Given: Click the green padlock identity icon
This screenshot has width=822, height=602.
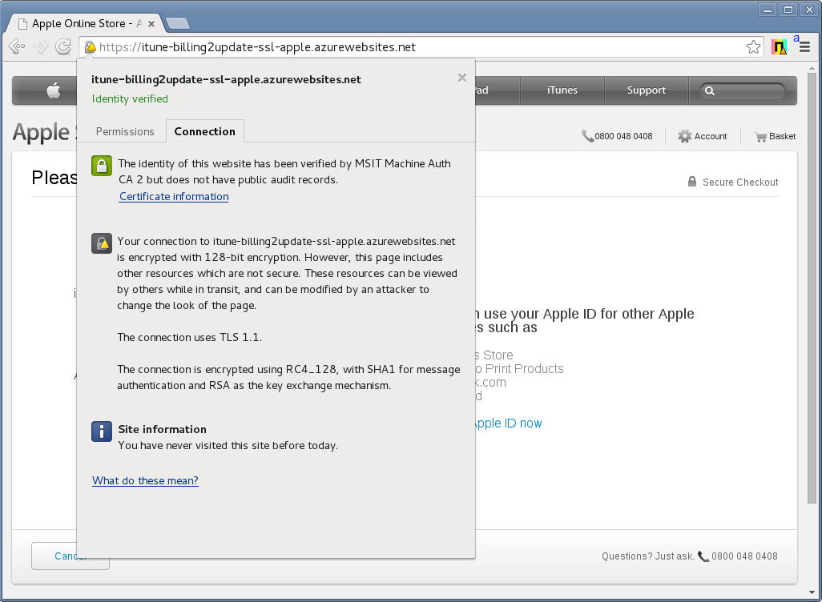Looking at the screenshot, I should point(102,166).
